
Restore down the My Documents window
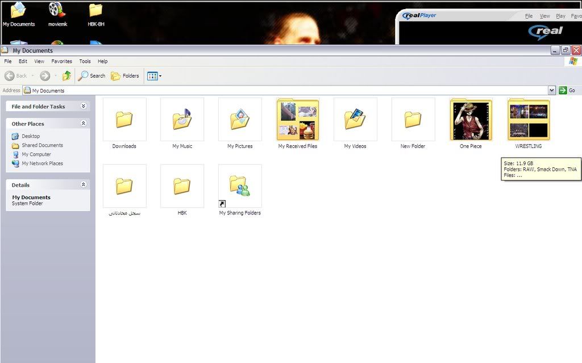point(566,50)
